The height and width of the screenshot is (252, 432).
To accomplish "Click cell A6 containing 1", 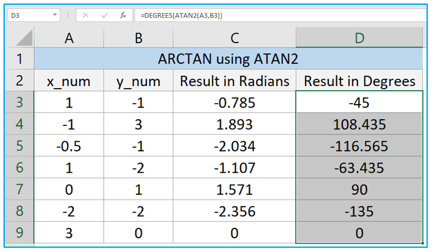I will 69,167.
